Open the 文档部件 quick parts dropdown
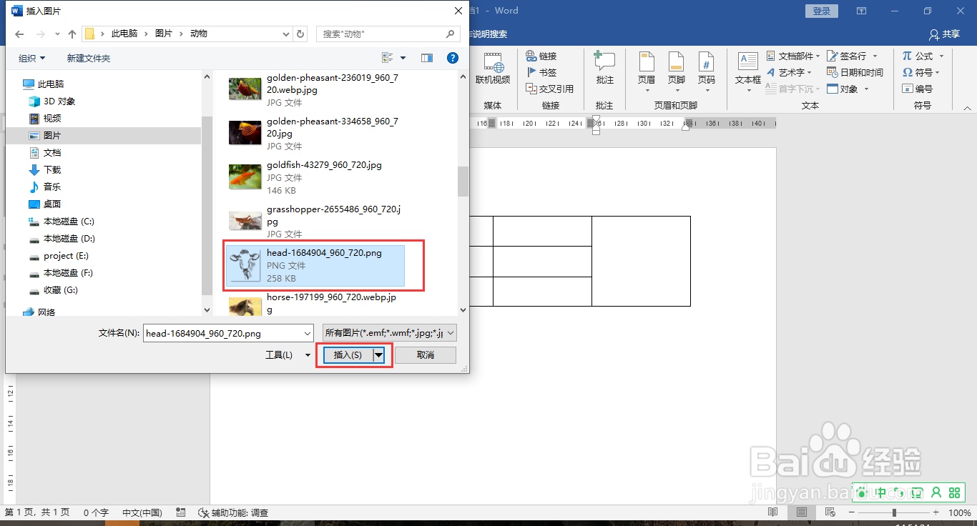 [795, 56]
